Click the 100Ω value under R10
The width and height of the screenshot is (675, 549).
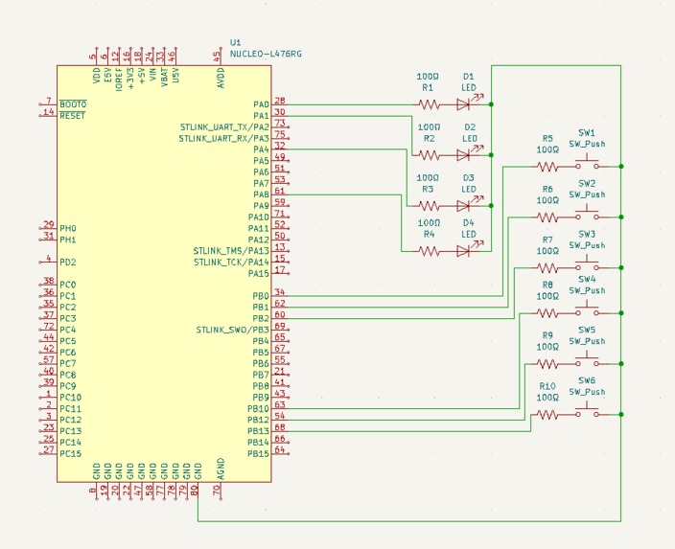(547, 398)
